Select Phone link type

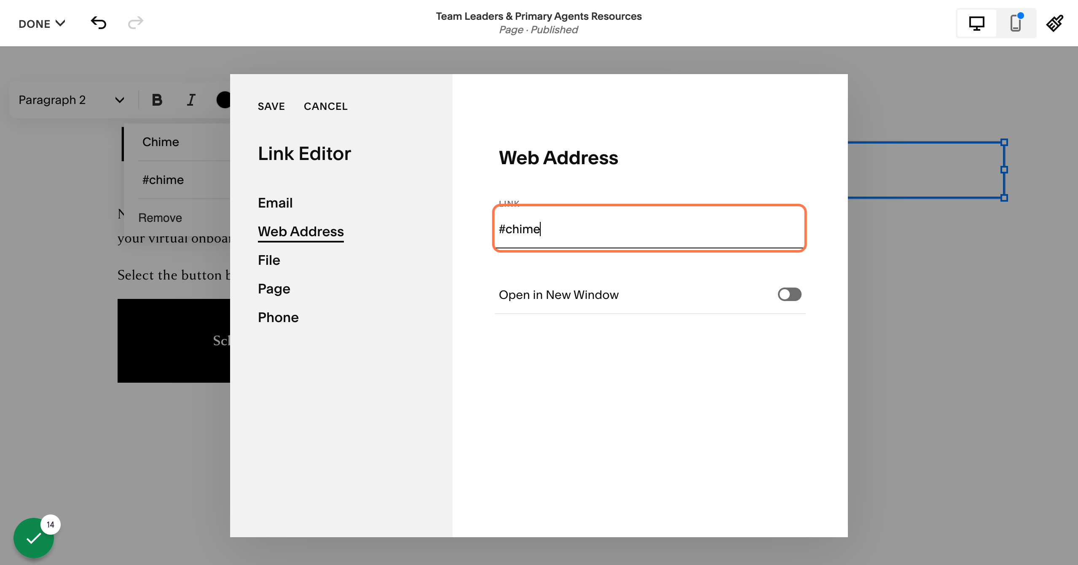point(278,317)
